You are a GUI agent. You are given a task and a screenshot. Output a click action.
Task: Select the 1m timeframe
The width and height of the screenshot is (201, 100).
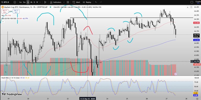coord(20,2)
